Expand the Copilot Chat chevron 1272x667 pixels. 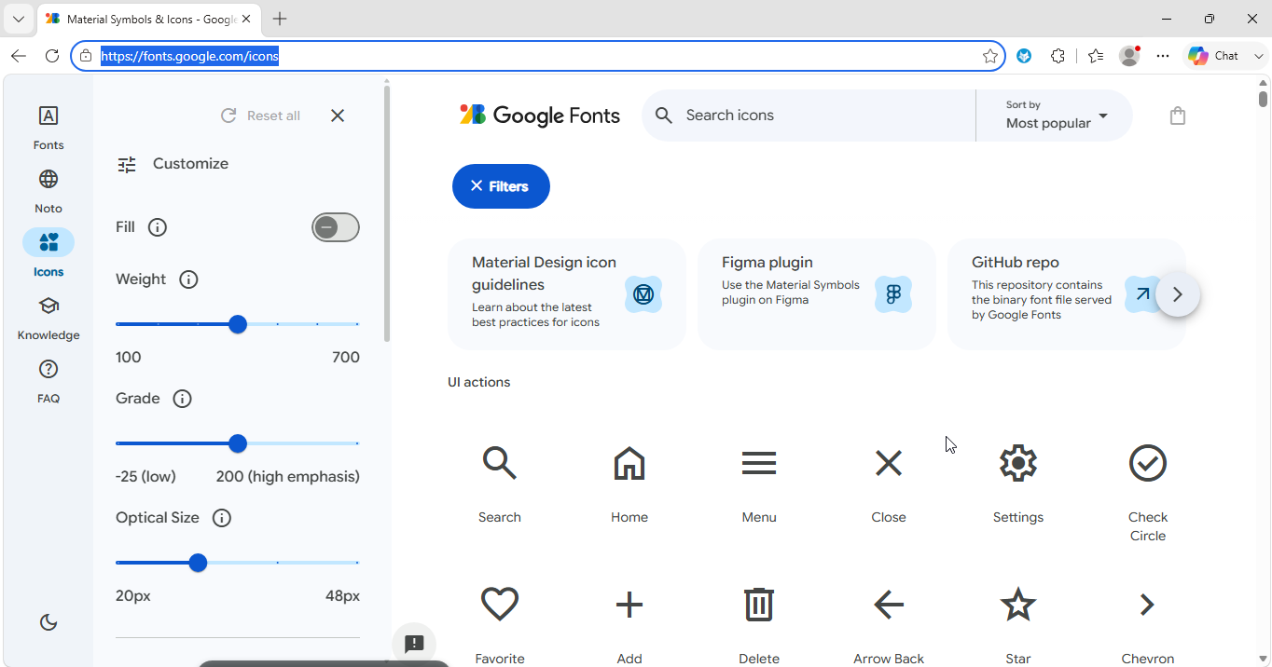(x=1259, y=56)
